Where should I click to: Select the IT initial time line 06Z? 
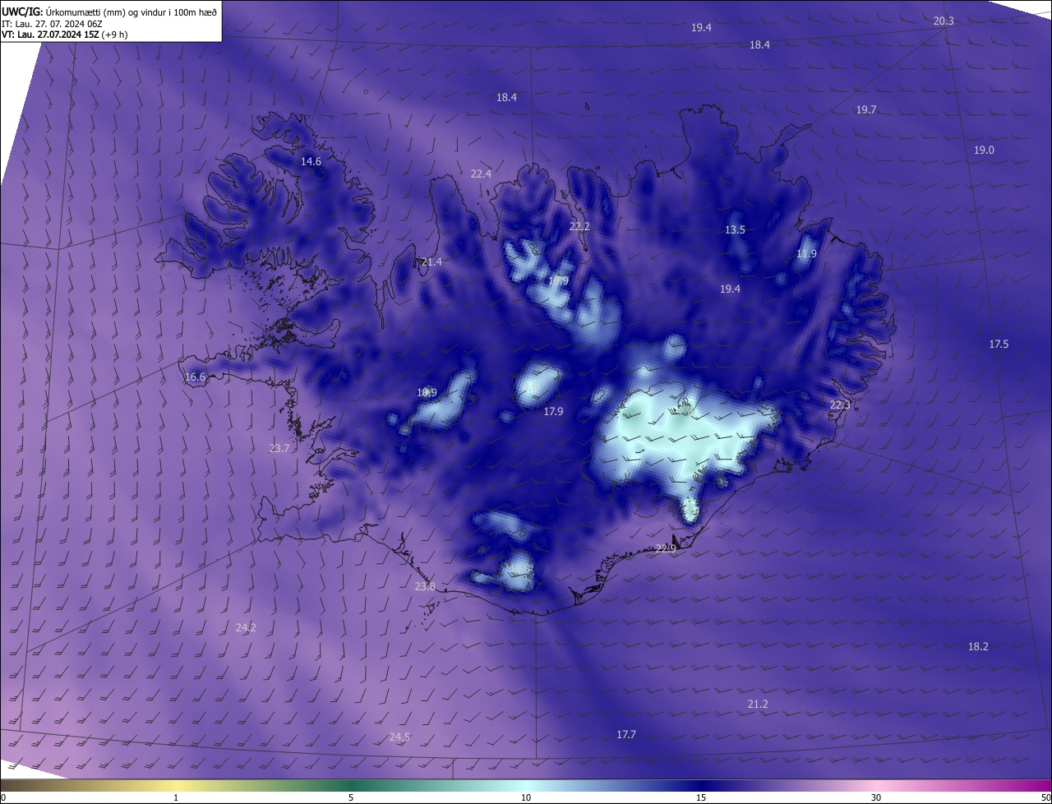pyautogui.click(x=53, y=23)
